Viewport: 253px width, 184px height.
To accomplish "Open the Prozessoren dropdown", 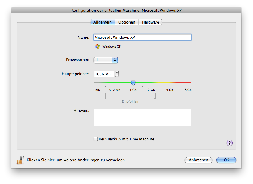I will point(106,60).
